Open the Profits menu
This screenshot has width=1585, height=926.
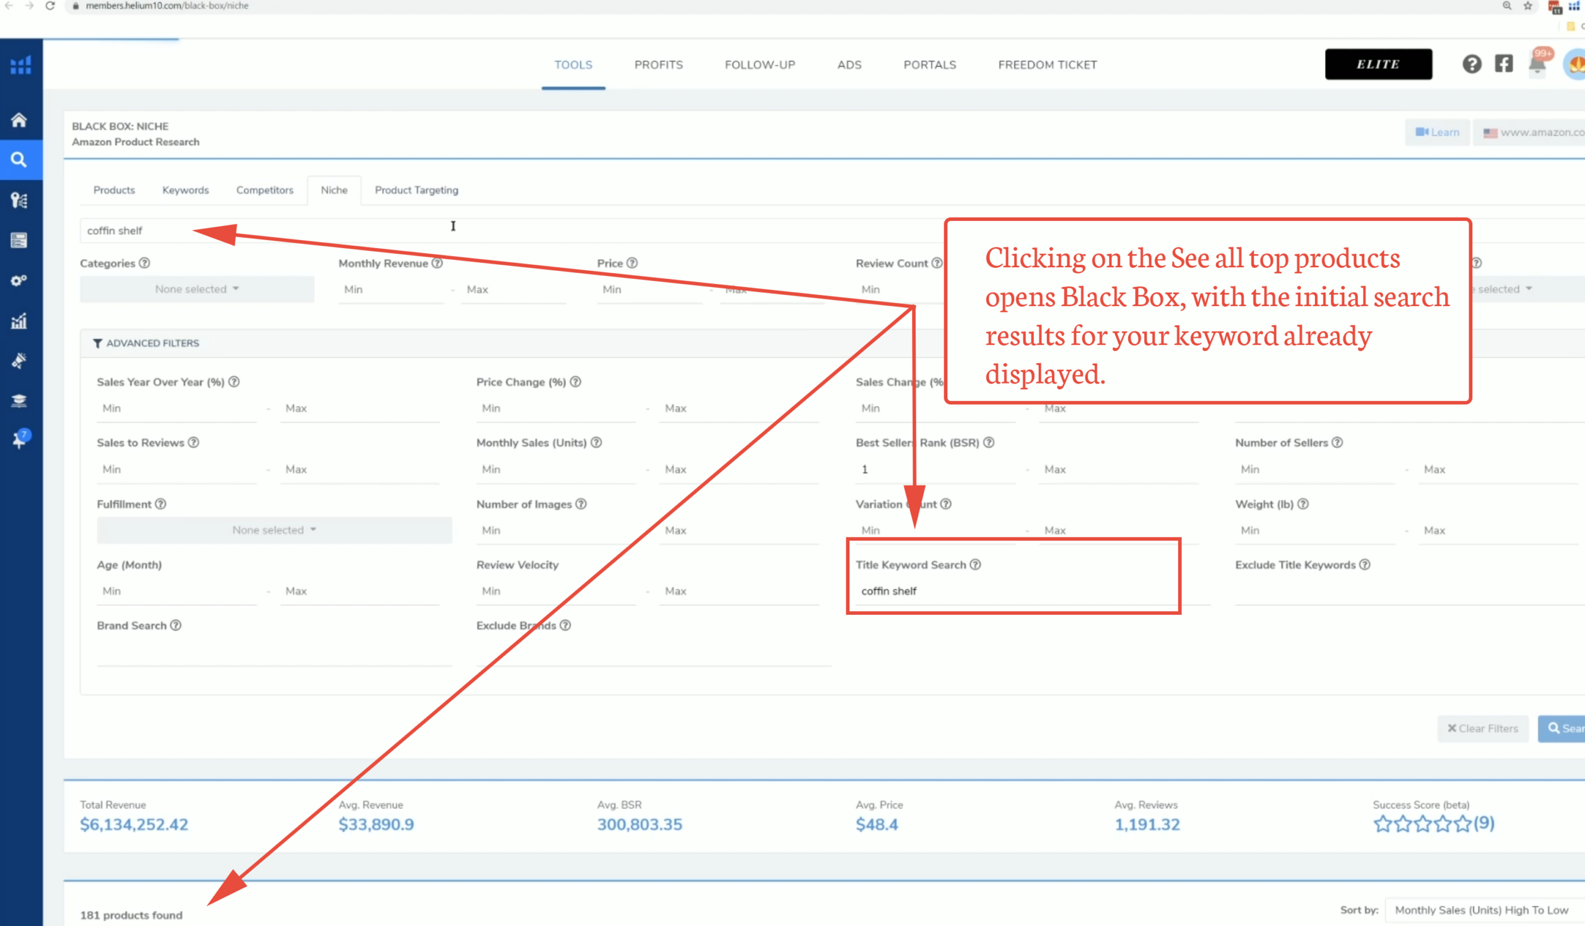pyautogui.click(x=658, y=65)
